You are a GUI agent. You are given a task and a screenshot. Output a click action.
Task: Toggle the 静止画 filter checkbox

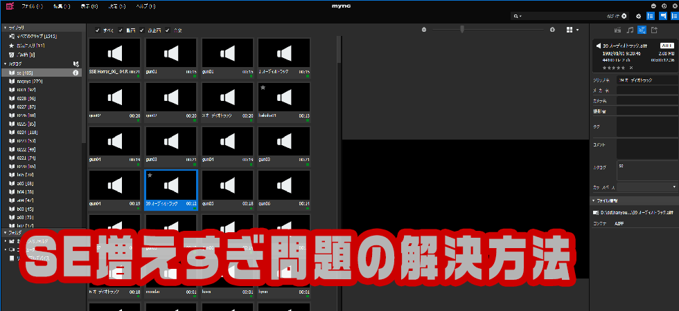[x=141, y=30]
